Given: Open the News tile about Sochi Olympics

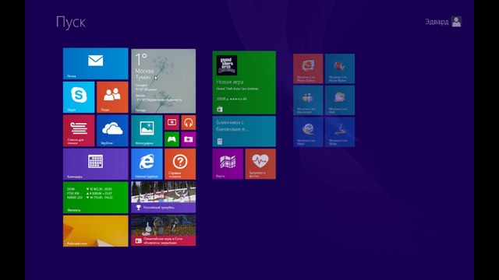Looking at the screenshot, I should 163,230.
